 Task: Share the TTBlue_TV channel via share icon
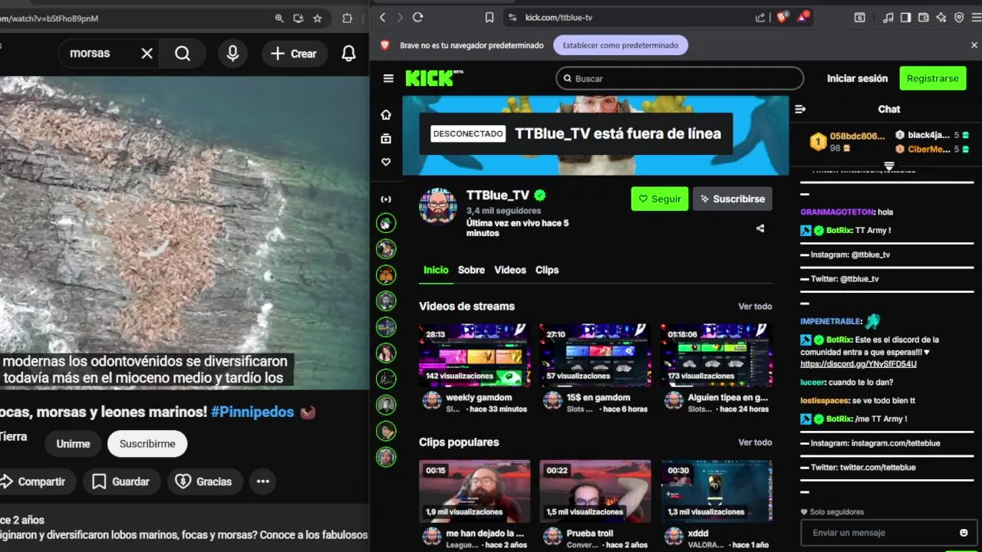(x=760, y=228)
